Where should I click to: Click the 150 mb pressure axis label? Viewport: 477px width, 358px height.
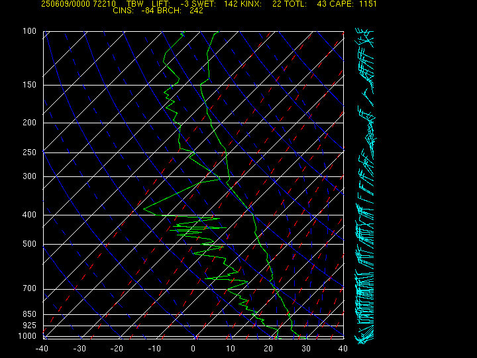30,85
